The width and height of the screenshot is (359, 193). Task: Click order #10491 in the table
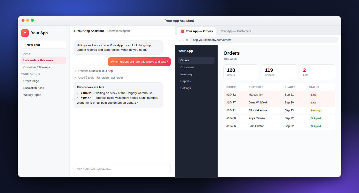(231, 110)
